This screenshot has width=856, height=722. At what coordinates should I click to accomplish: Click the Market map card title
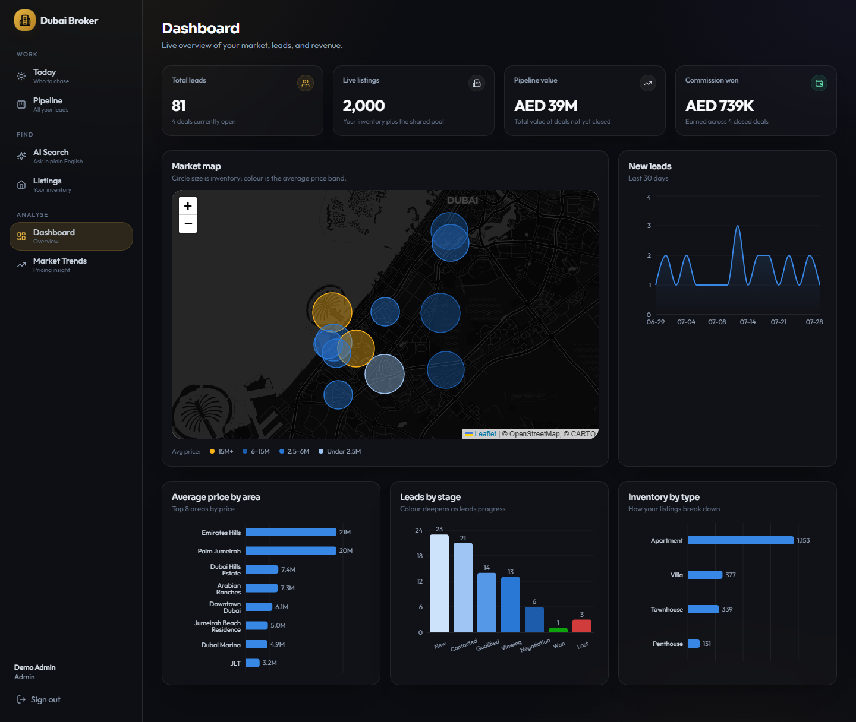pyautogui.click(x=196, y=166)
